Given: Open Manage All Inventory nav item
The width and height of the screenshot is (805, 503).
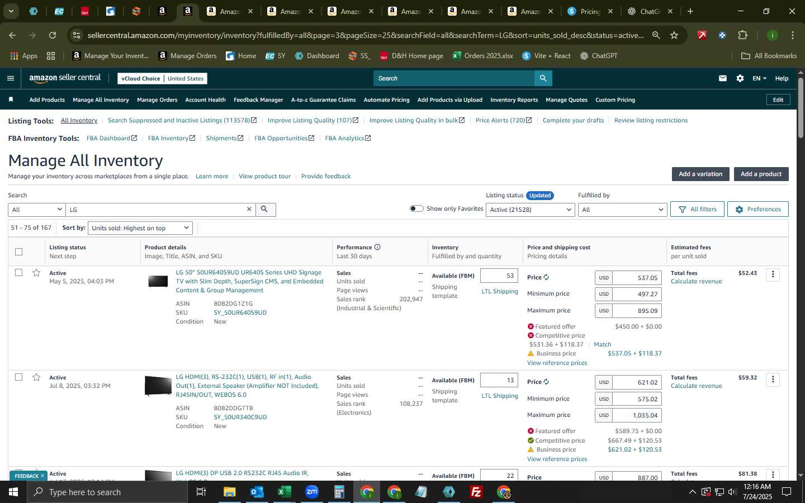Looking at the screenshot, I should [x=101, y=99].
